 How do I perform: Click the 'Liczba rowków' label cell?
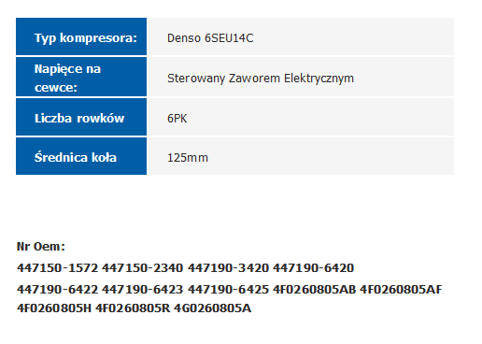point(81,117)
